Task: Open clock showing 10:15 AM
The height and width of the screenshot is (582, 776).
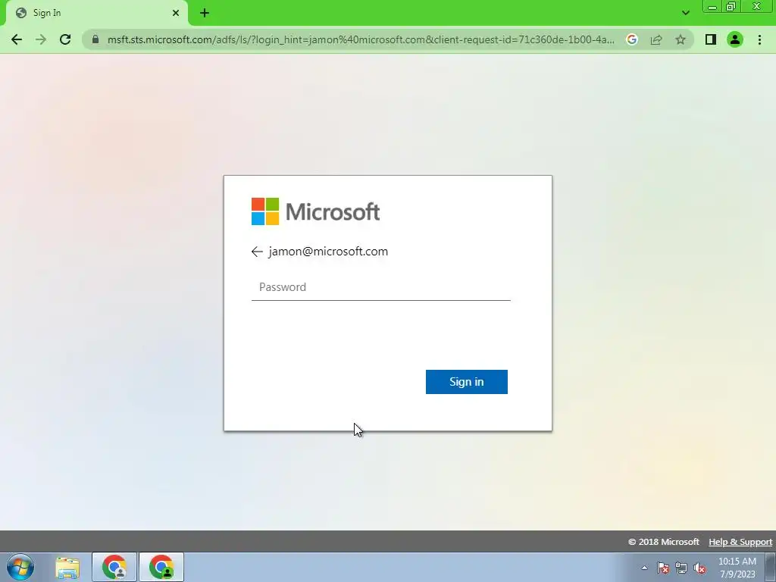Action: pos(737,568)
